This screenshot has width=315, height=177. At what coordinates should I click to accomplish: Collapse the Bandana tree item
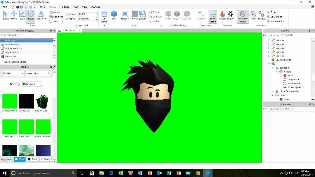click(x=273, y=68)
